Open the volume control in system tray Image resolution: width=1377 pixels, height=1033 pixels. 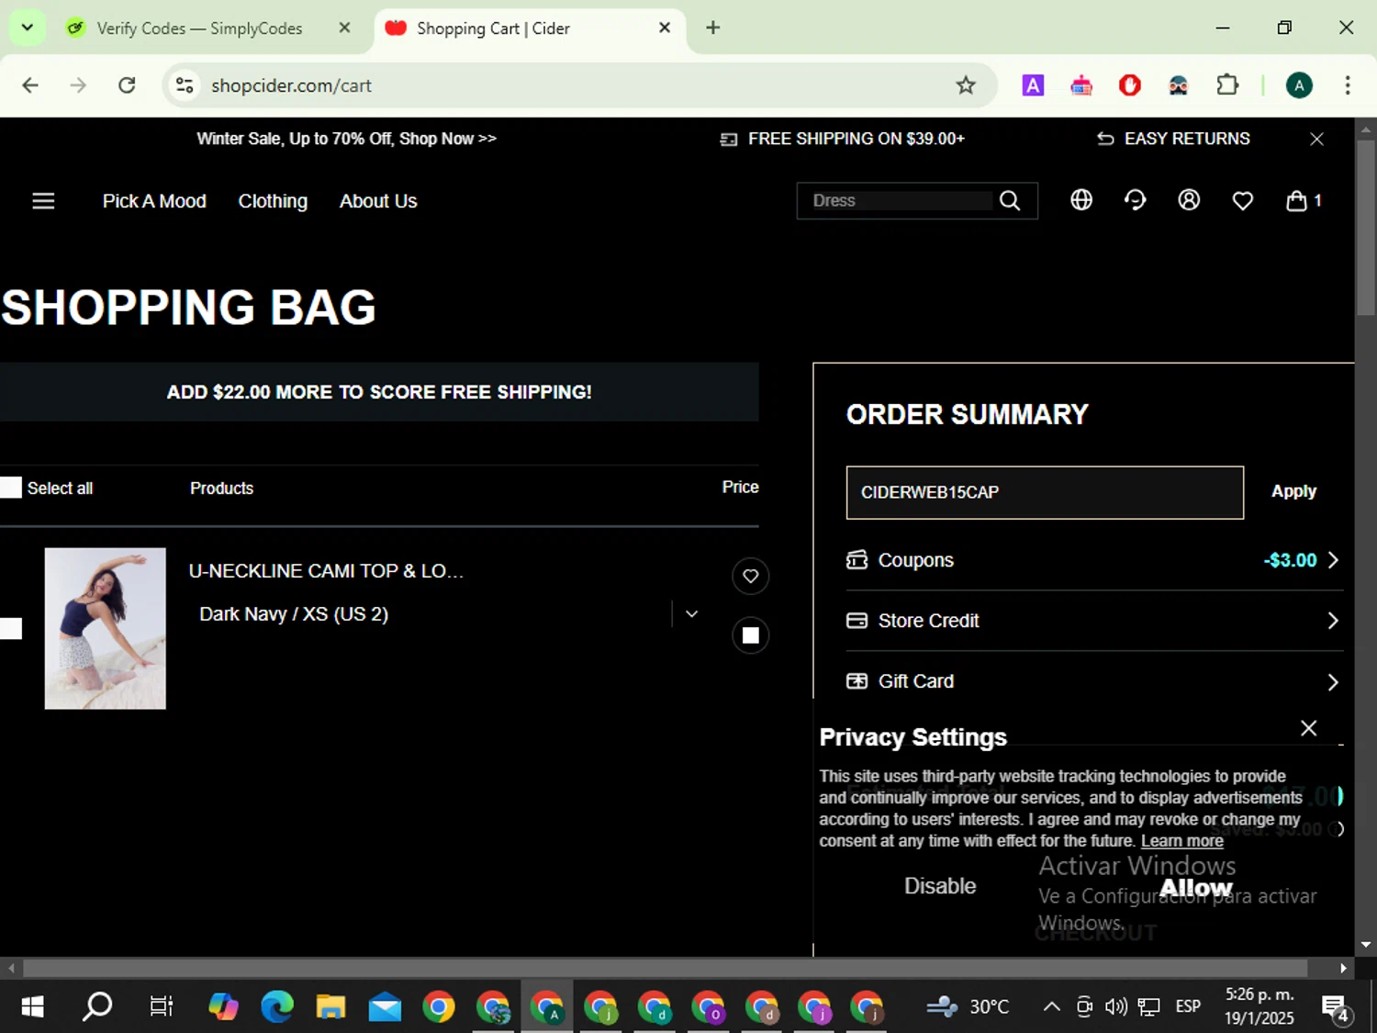point(1115,1007)
